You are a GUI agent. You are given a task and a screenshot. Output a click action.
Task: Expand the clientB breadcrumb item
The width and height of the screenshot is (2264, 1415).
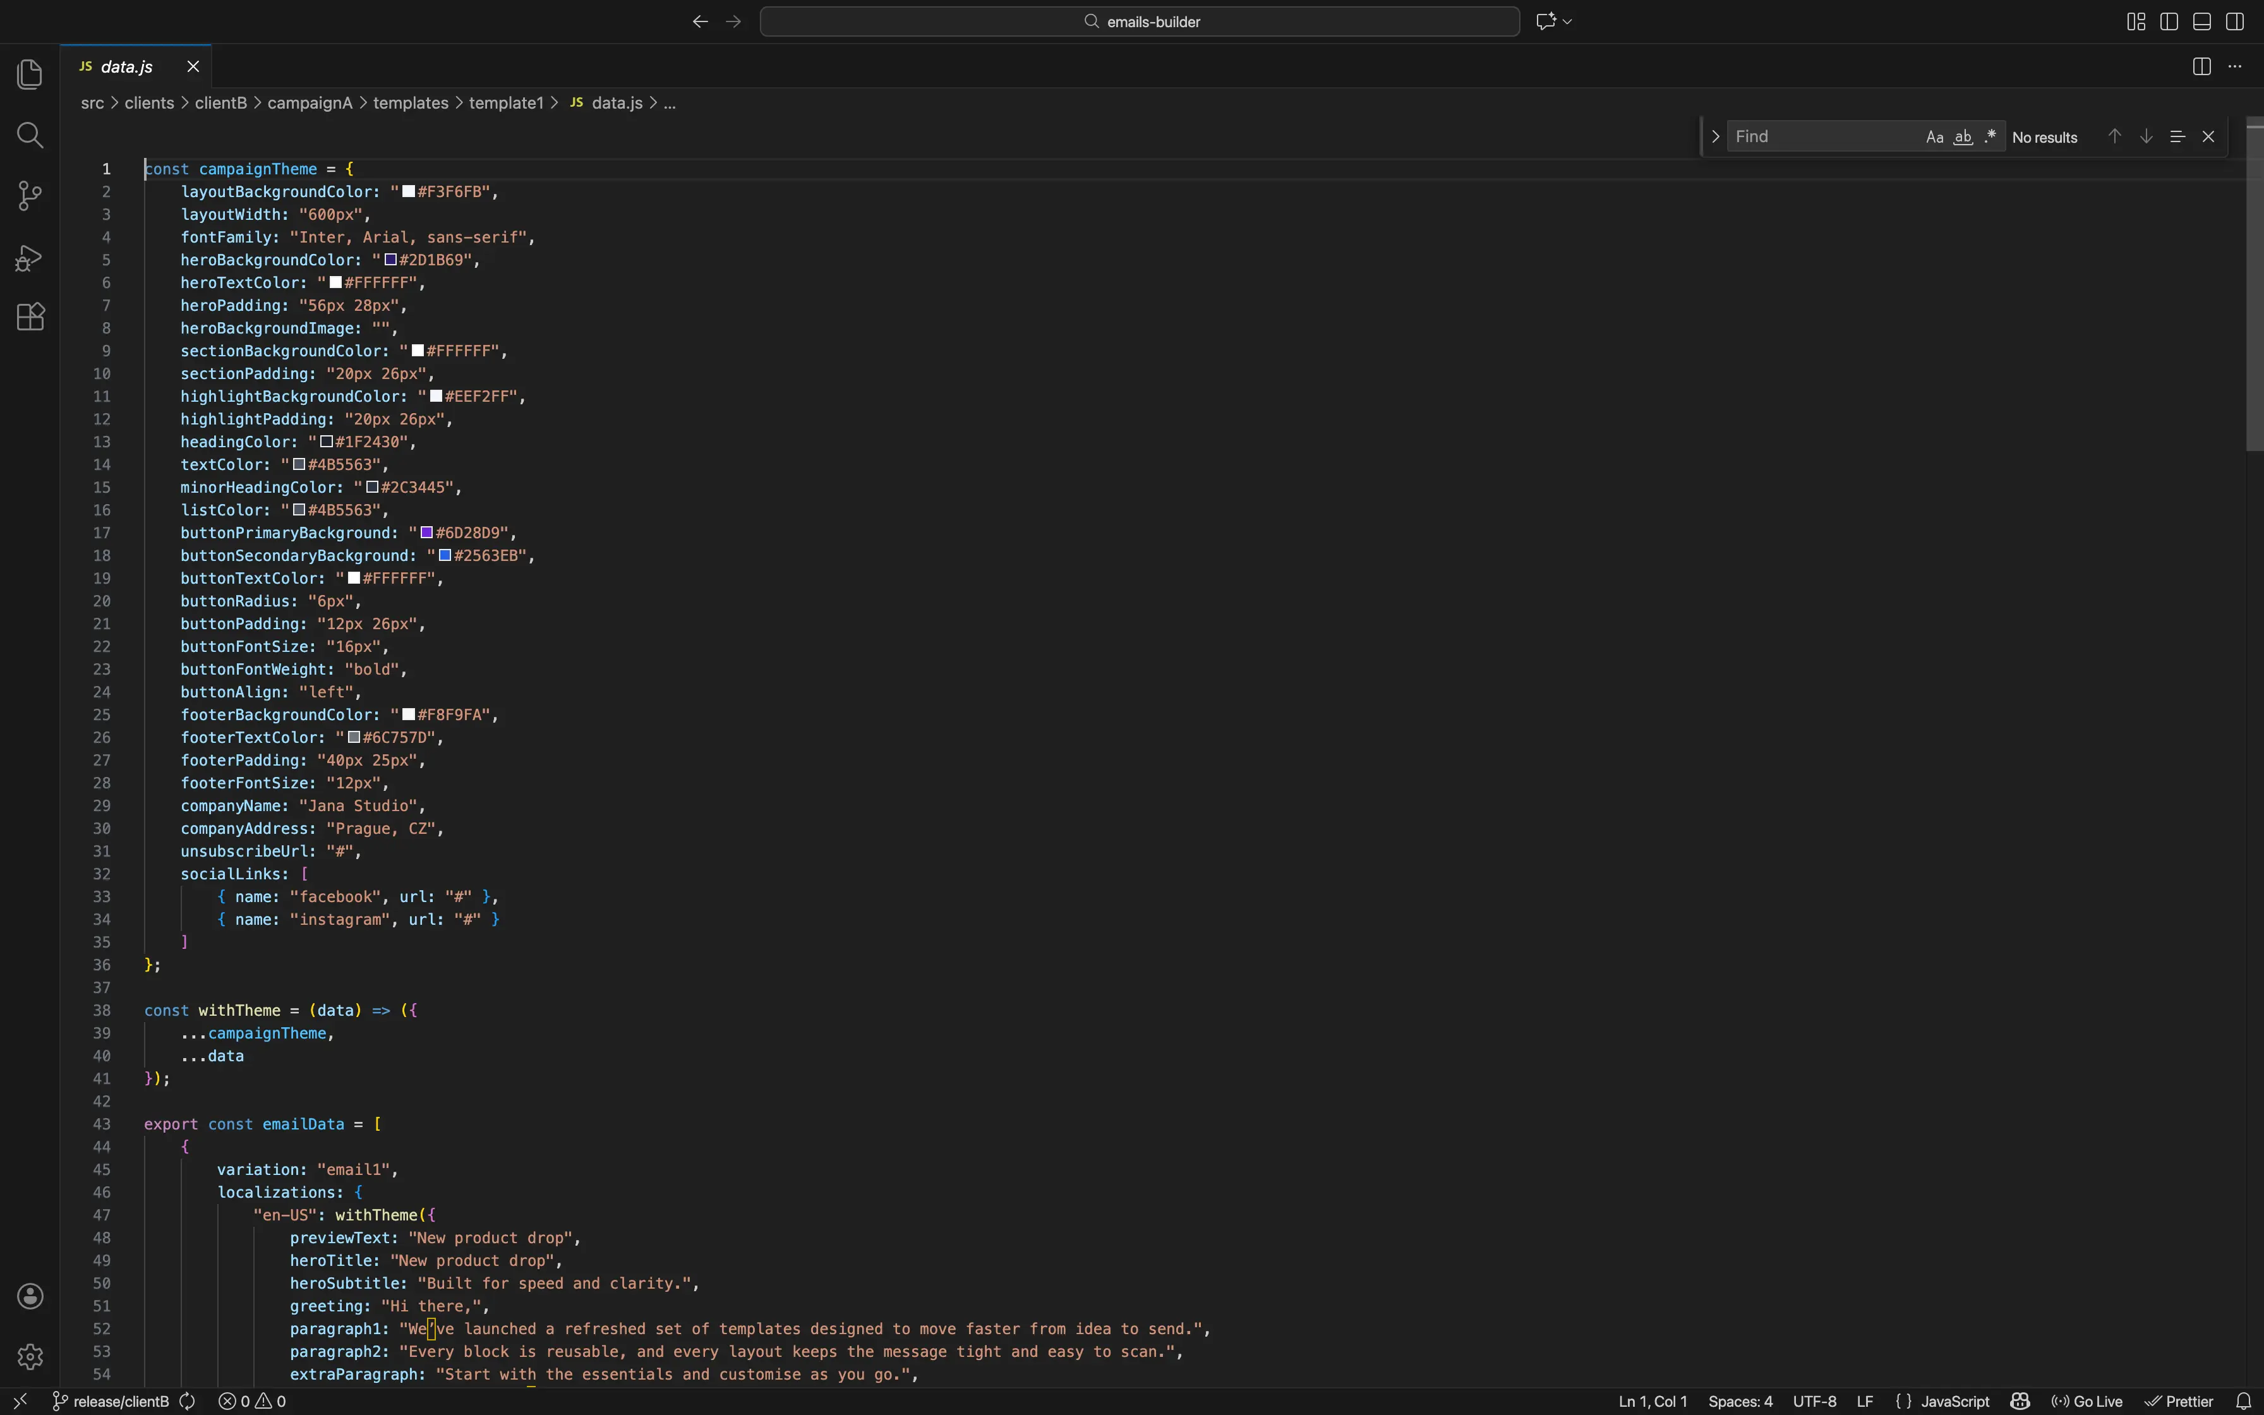(222, 103)
